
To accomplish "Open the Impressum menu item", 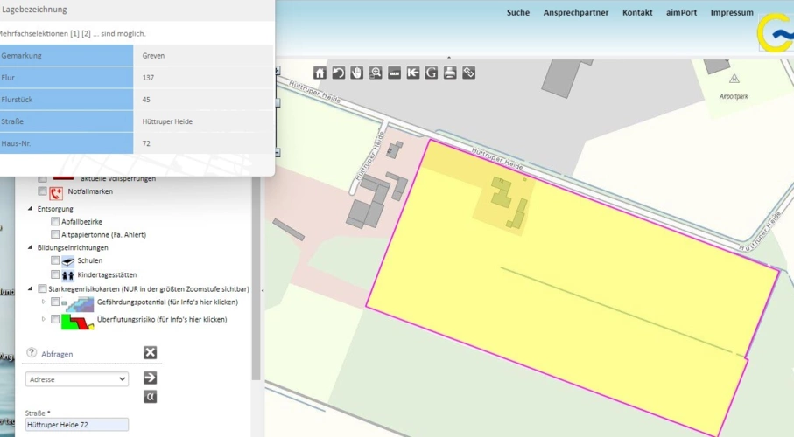I will 731,13.
